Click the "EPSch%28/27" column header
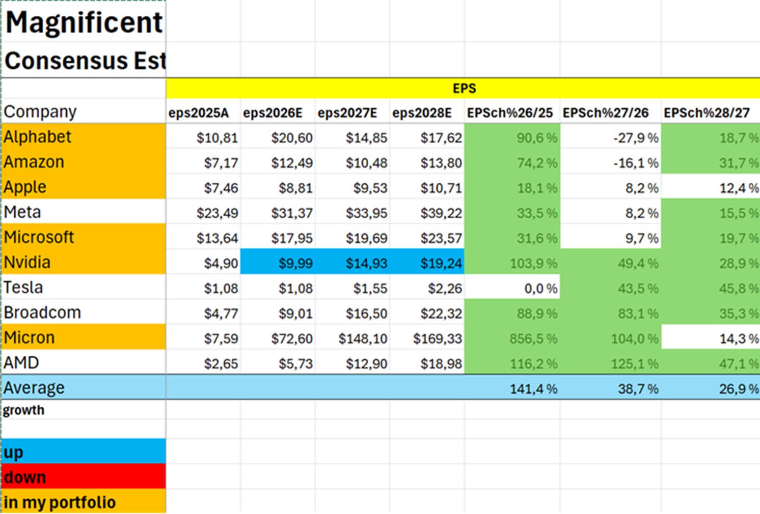 [711, 112]
